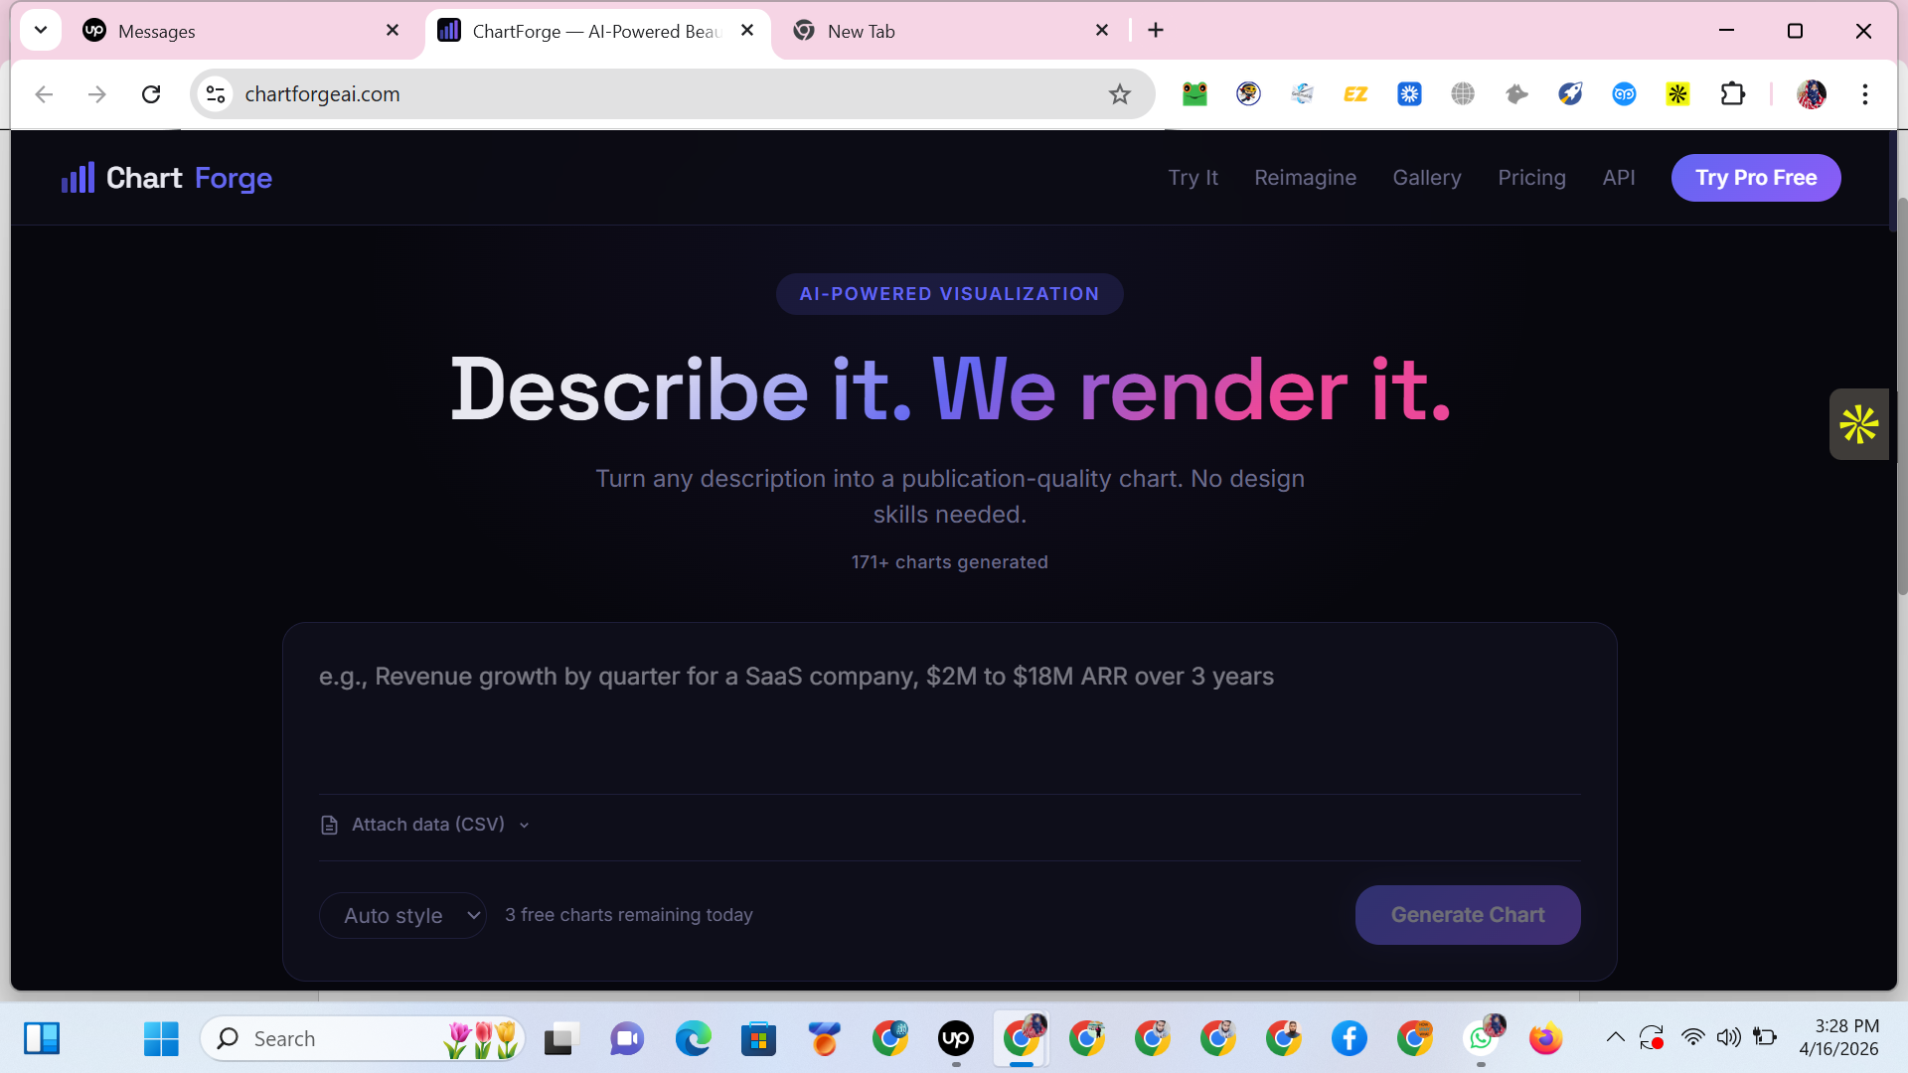Open the blue snowflake square extension
The width and height of the screenshot is (1908, 1073).
tap(1409, 94)
